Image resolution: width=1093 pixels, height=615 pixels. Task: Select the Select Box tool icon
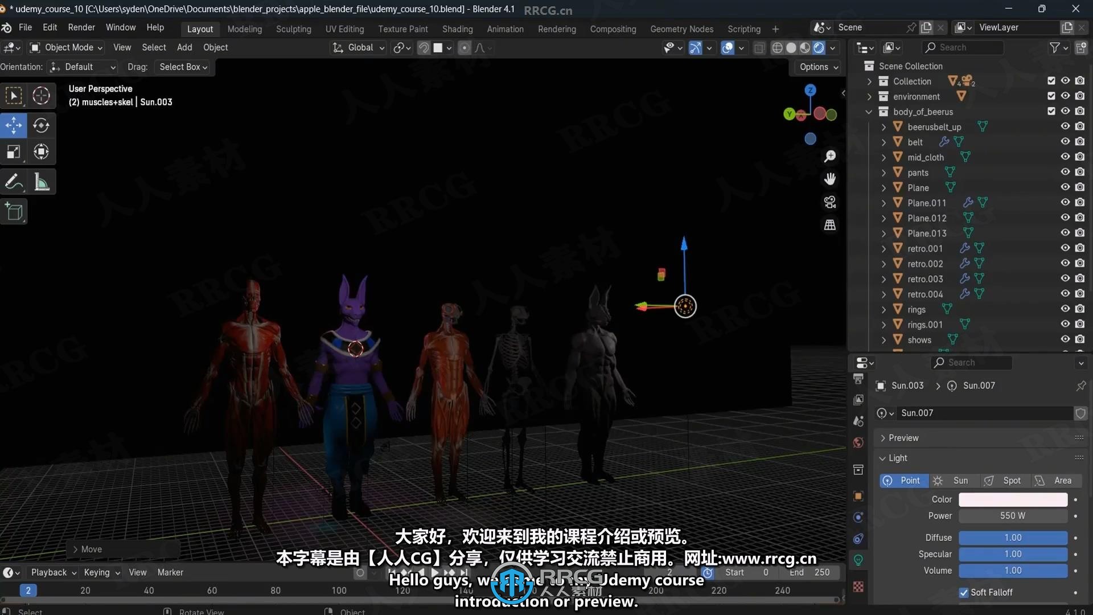pos(14,96)
